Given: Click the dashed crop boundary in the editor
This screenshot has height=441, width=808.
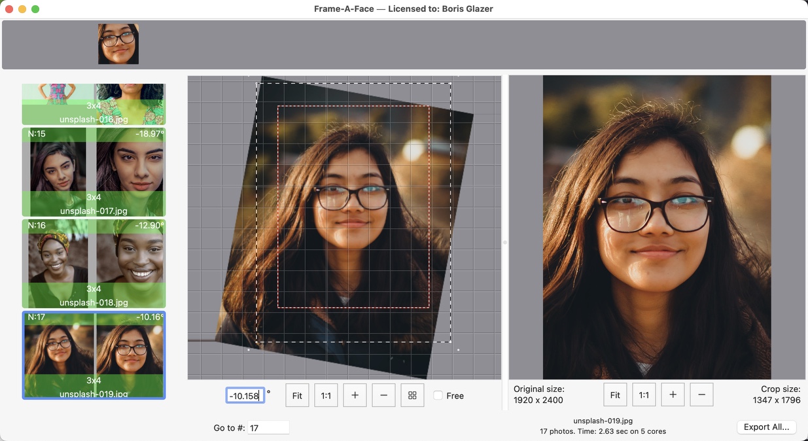Looking at the screenshot, I should coord(353,84).
